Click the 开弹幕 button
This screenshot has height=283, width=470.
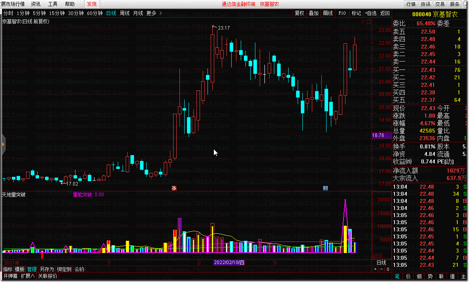coord(11,276)
